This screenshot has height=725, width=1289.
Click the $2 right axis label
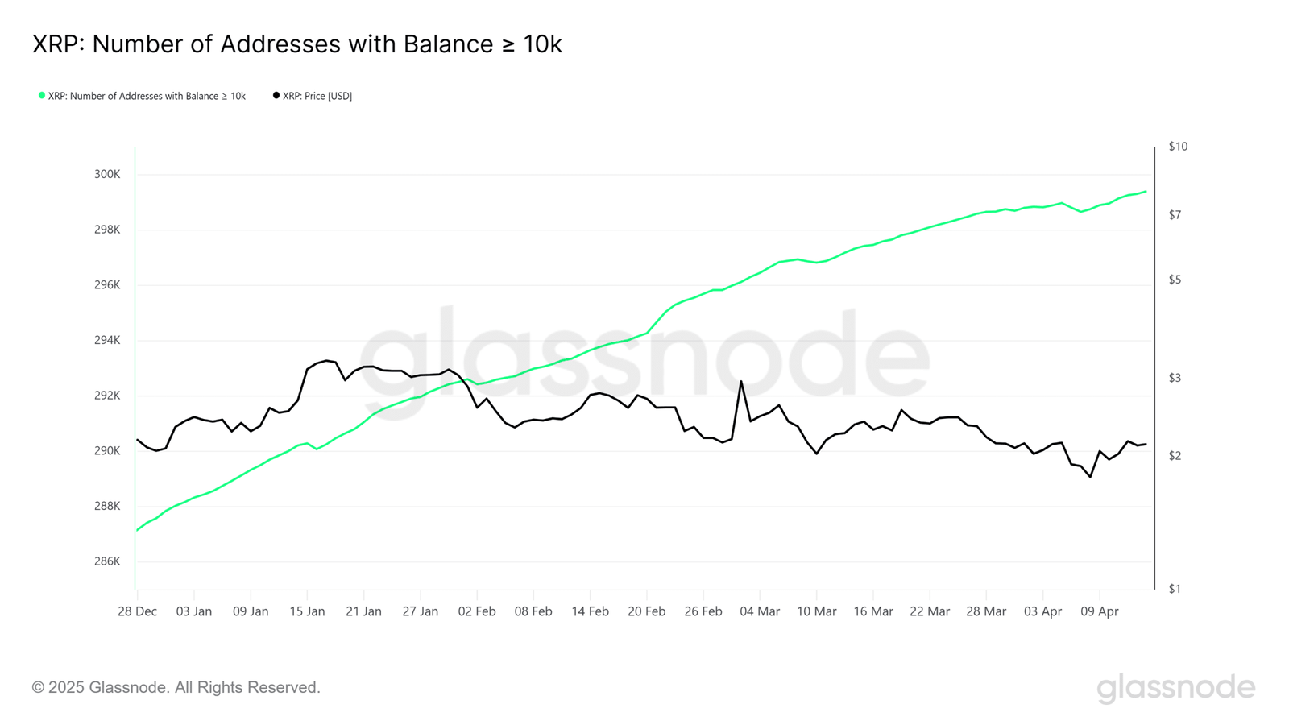(x=1175, y=456)
